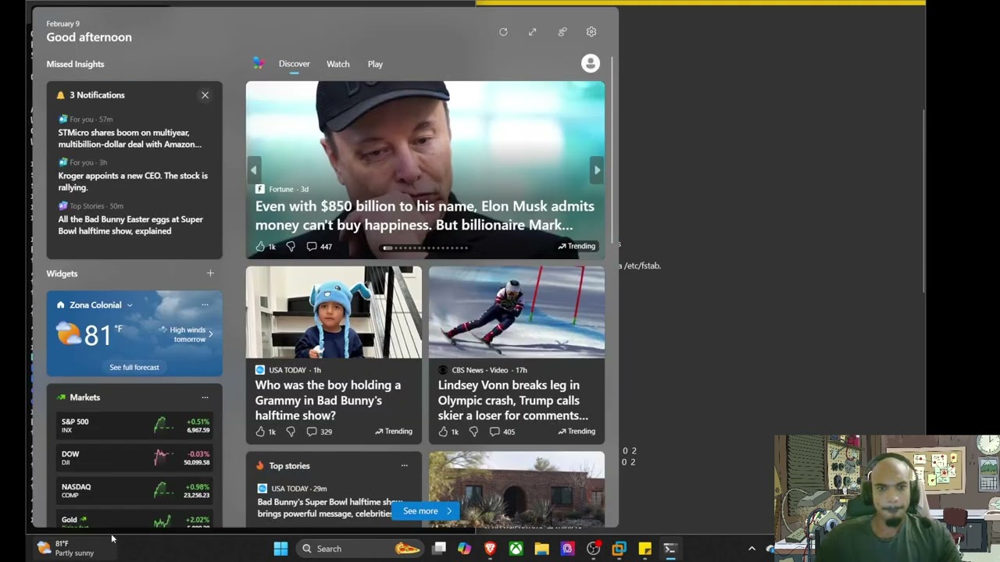Go to next featured story
This screenshot has width=1000, height=562.
[597, 169]
